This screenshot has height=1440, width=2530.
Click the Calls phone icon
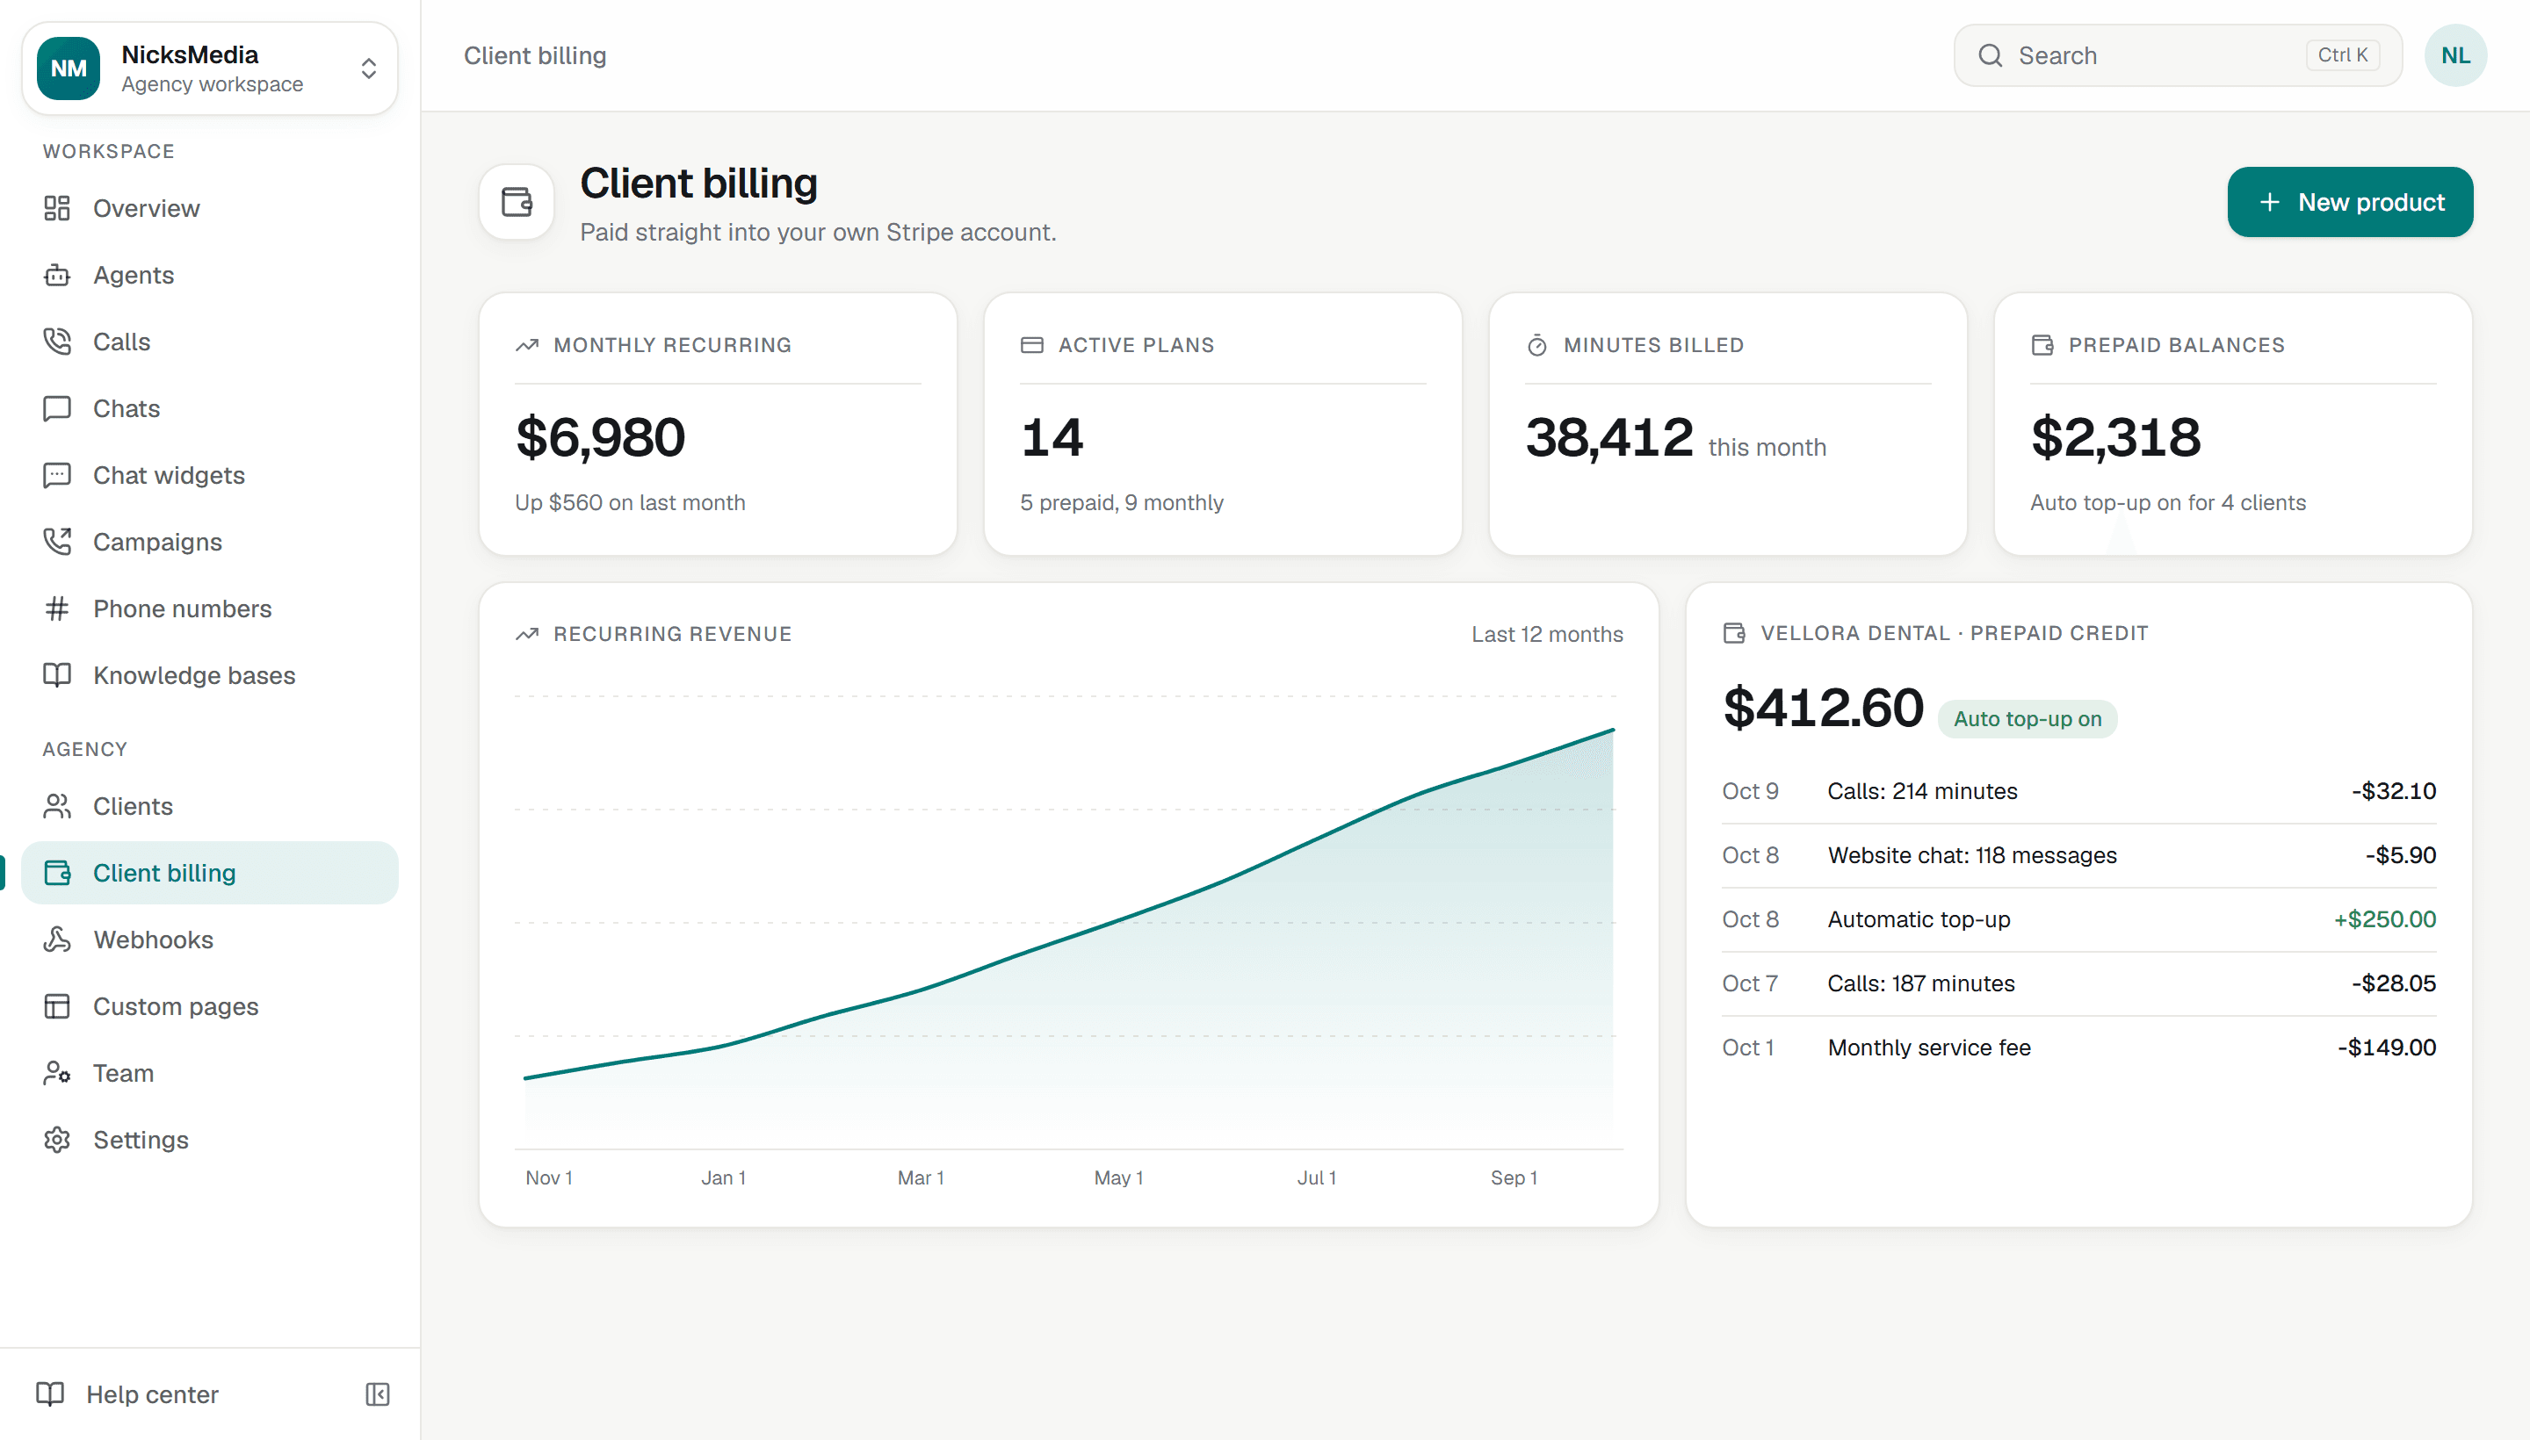(x=56, y=342)
